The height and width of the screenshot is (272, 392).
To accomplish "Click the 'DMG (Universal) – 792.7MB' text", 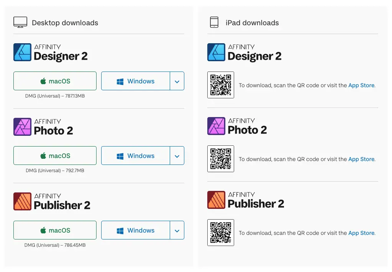I will click(x=55, y=171).
